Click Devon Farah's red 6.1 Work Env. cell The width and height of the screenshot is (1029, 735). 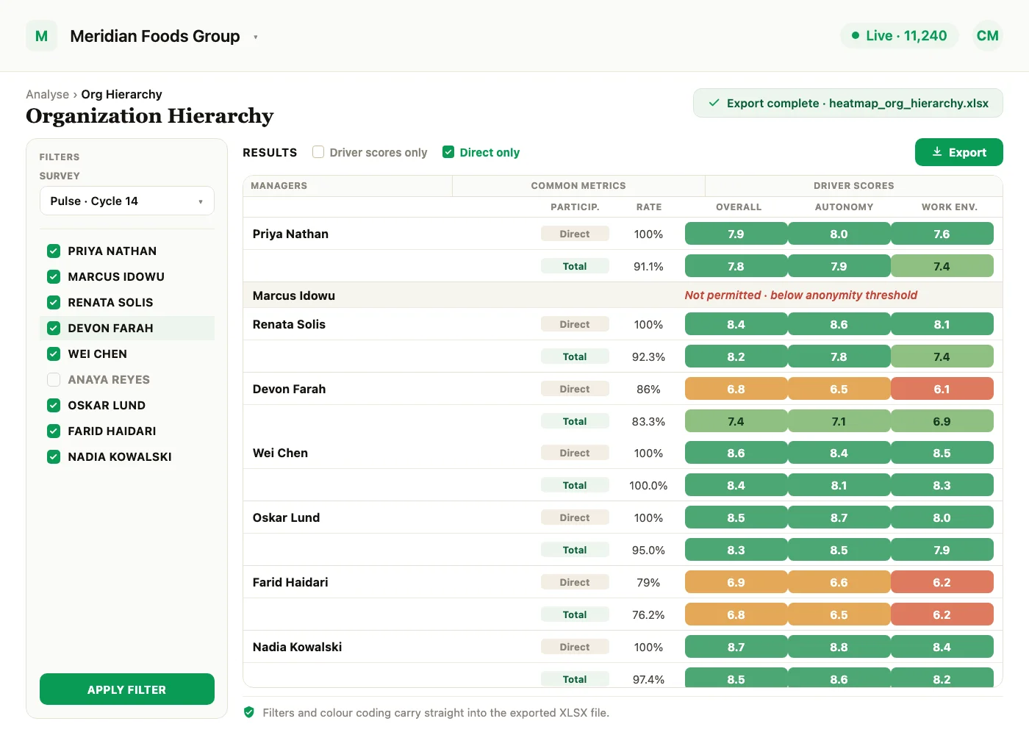point(942,389)
